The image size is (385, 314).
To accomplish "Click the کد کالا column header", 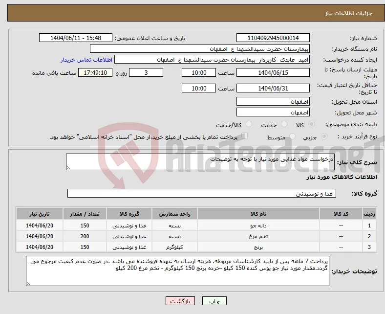I will (341, 214).
